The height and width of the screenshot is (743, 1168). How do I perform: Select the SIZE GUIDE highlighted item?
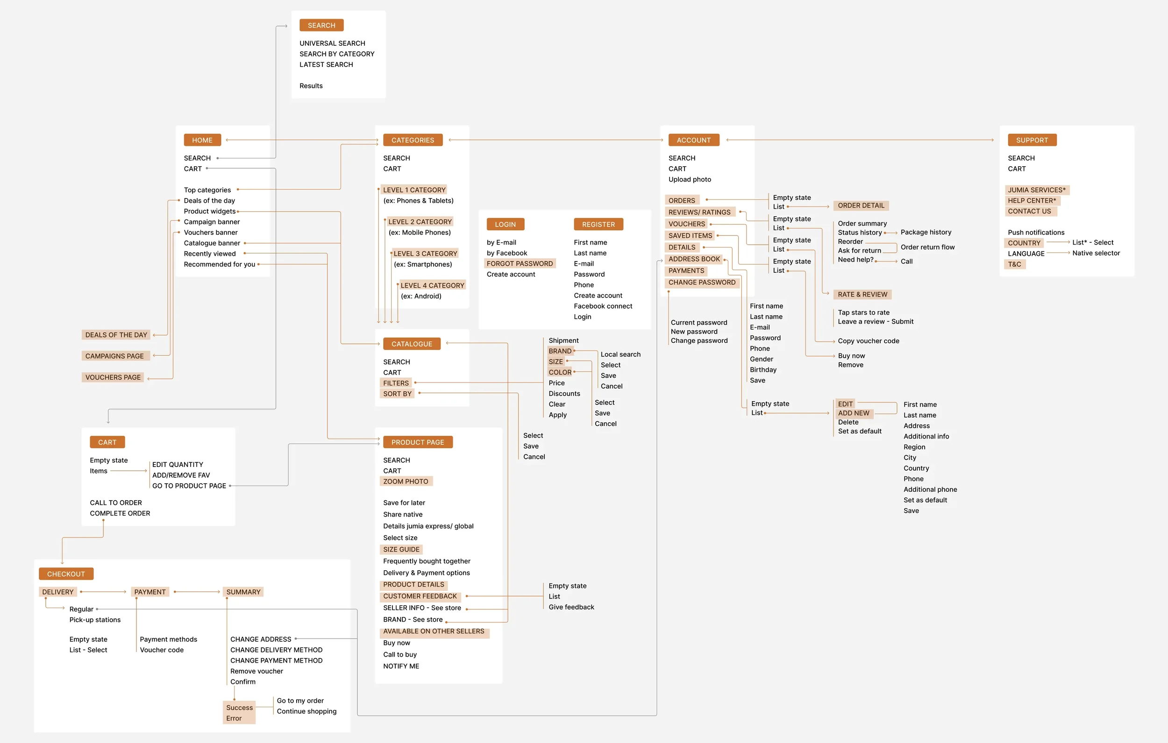[x=401, y=550]
